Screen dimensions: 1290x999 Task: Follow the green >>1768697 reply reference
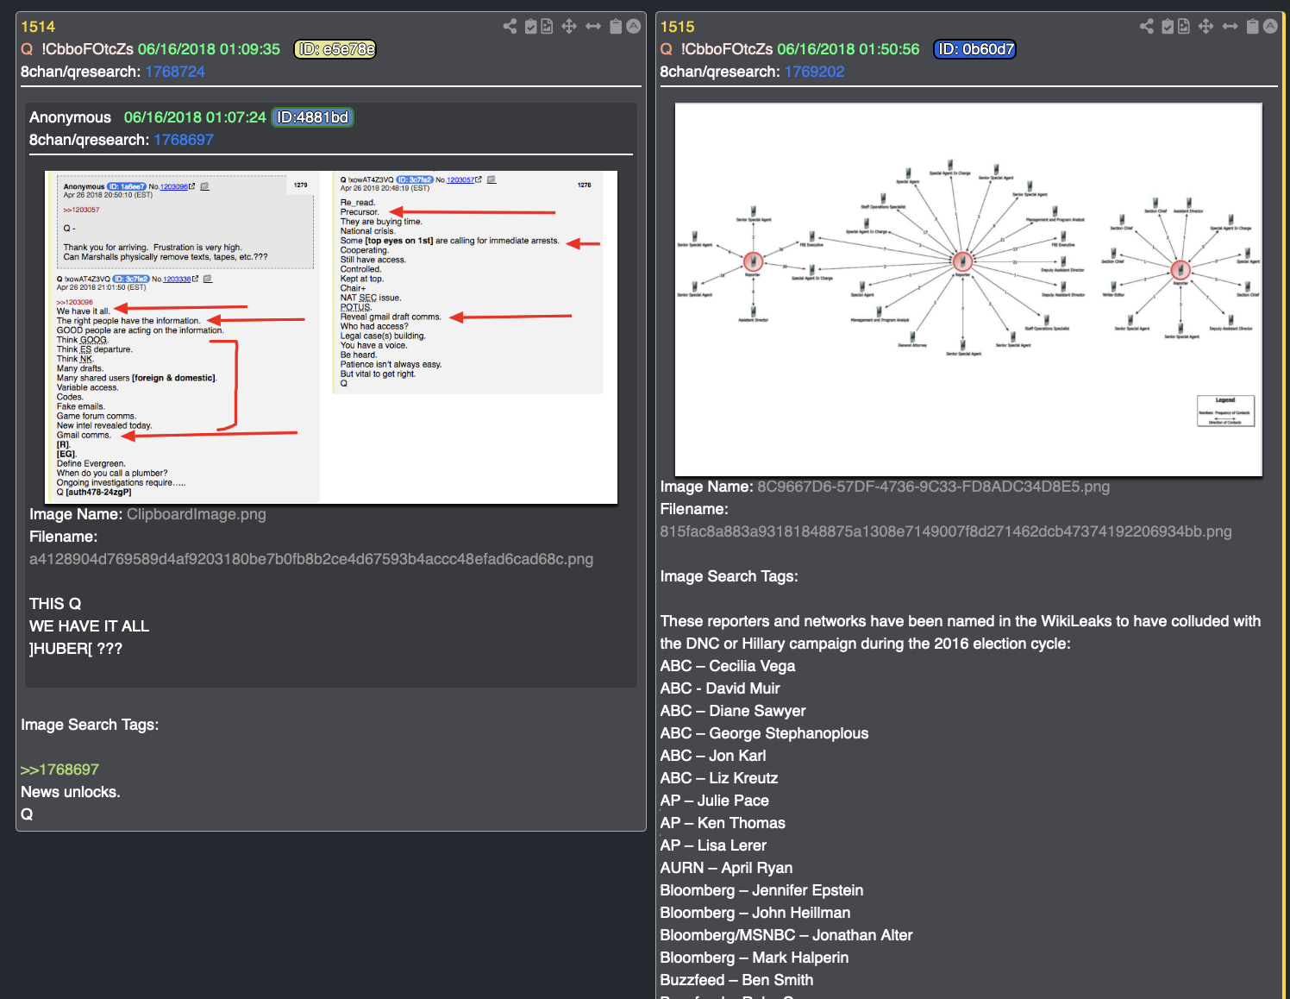tap(59, 770)
